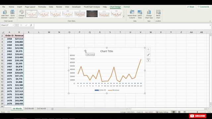This screenshot has width=212, height=119.
Task: Click the Comments button
Action: coord(203,7)
